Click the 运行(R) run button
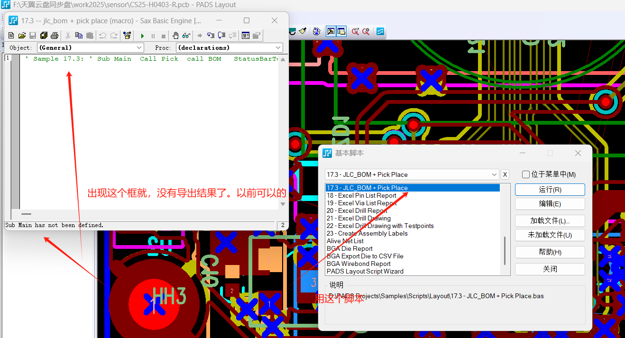 [x=550, y=190]
